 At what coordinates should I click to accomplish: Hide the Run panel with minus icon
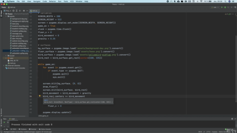coord(236,119)
